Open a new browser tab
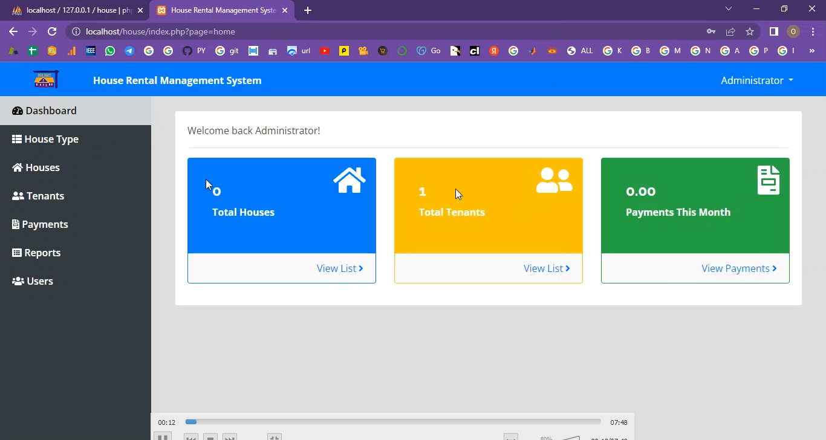Image resolution: width=826 pixels, height=440 pixels. pyautogui.click(x=307, y=10)
